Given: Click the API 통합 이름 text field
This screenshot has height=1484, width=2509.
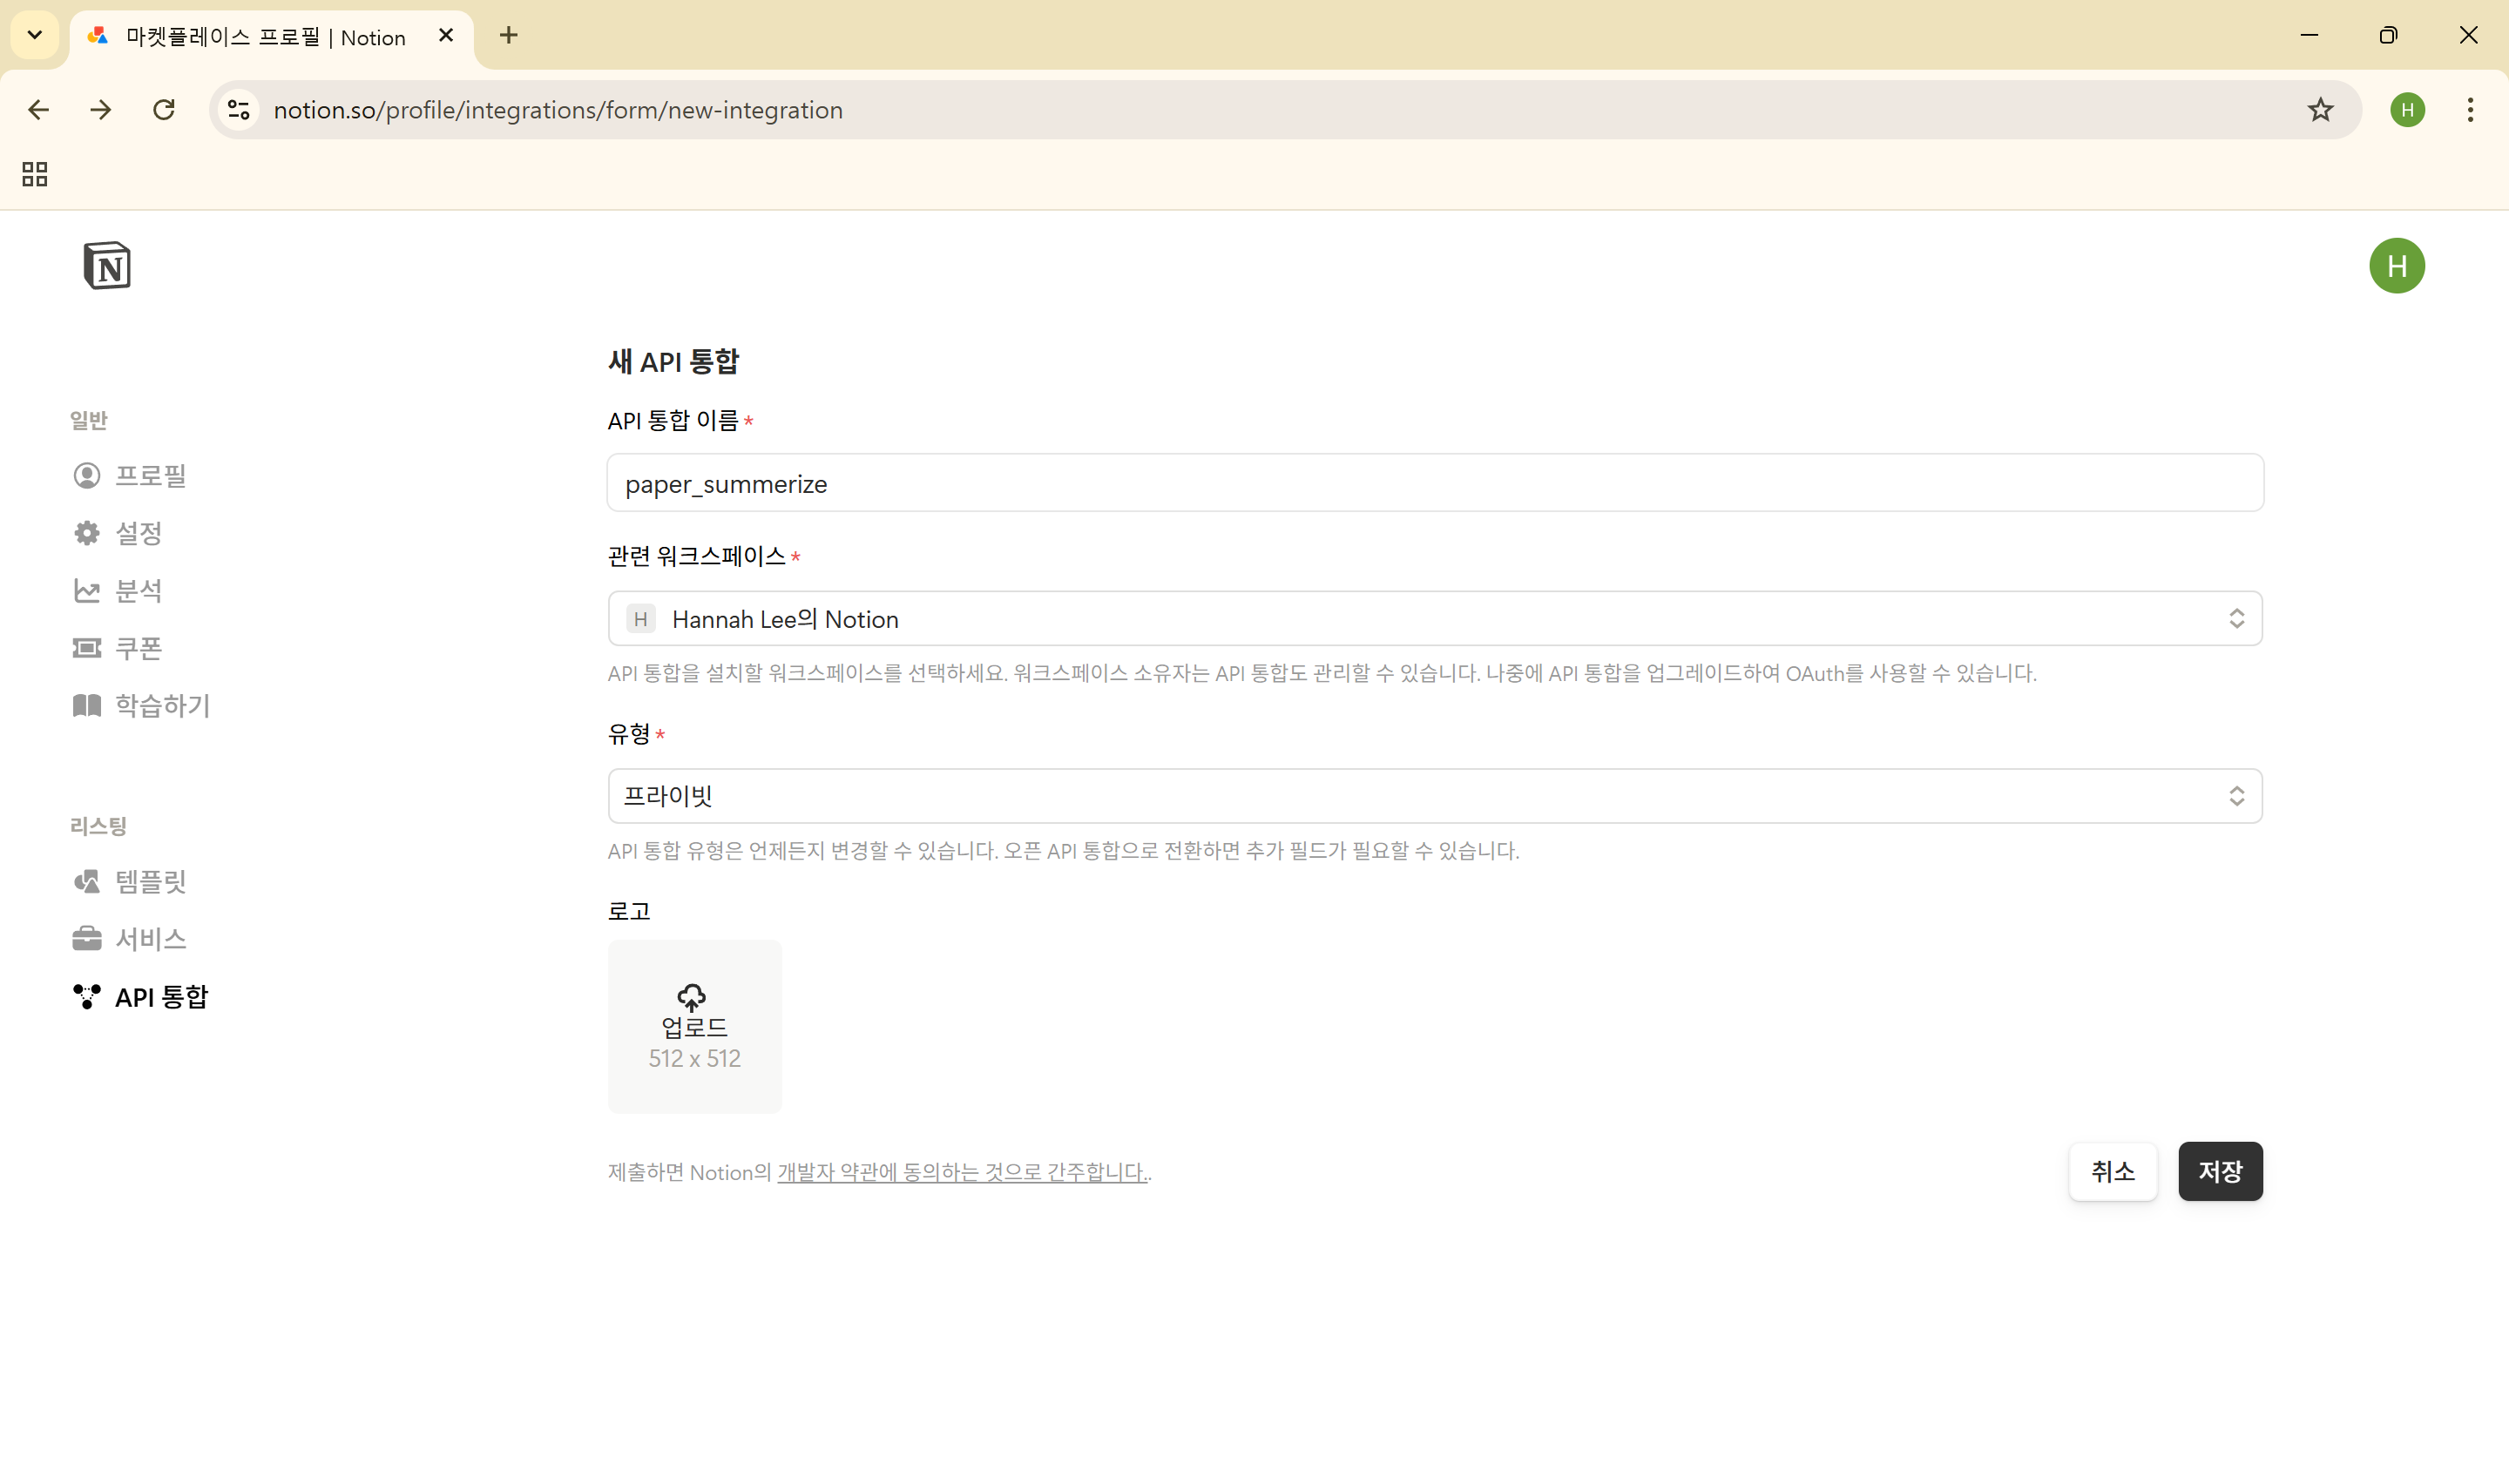Looking at the screenshot, I should (x=1434, y=484).
